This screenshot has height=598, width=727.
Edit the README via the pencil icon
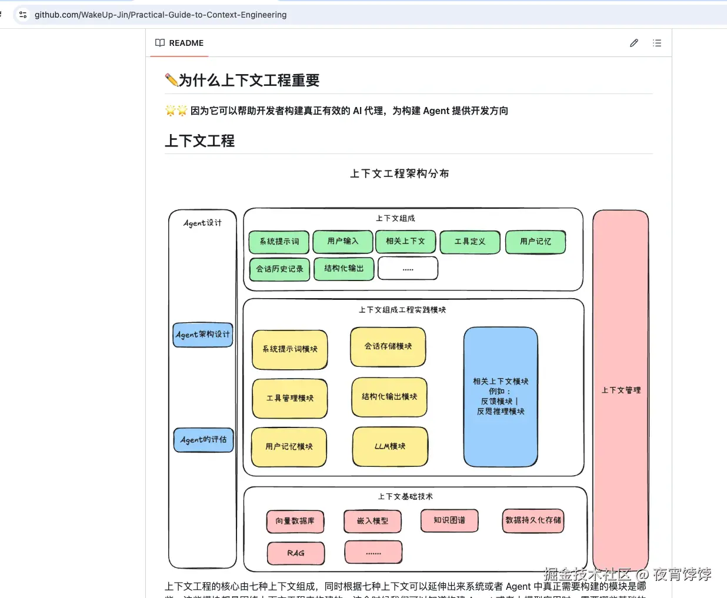click(x=633, y=42)
